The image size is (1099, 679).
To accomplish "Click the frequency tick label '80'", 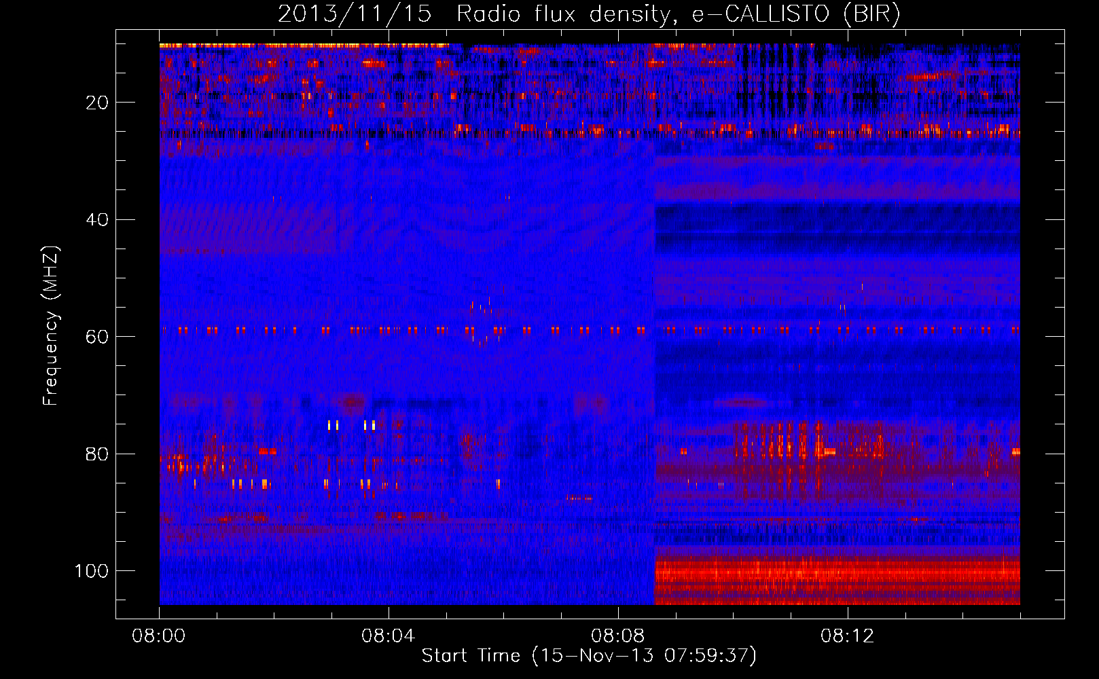I will 98,454.
